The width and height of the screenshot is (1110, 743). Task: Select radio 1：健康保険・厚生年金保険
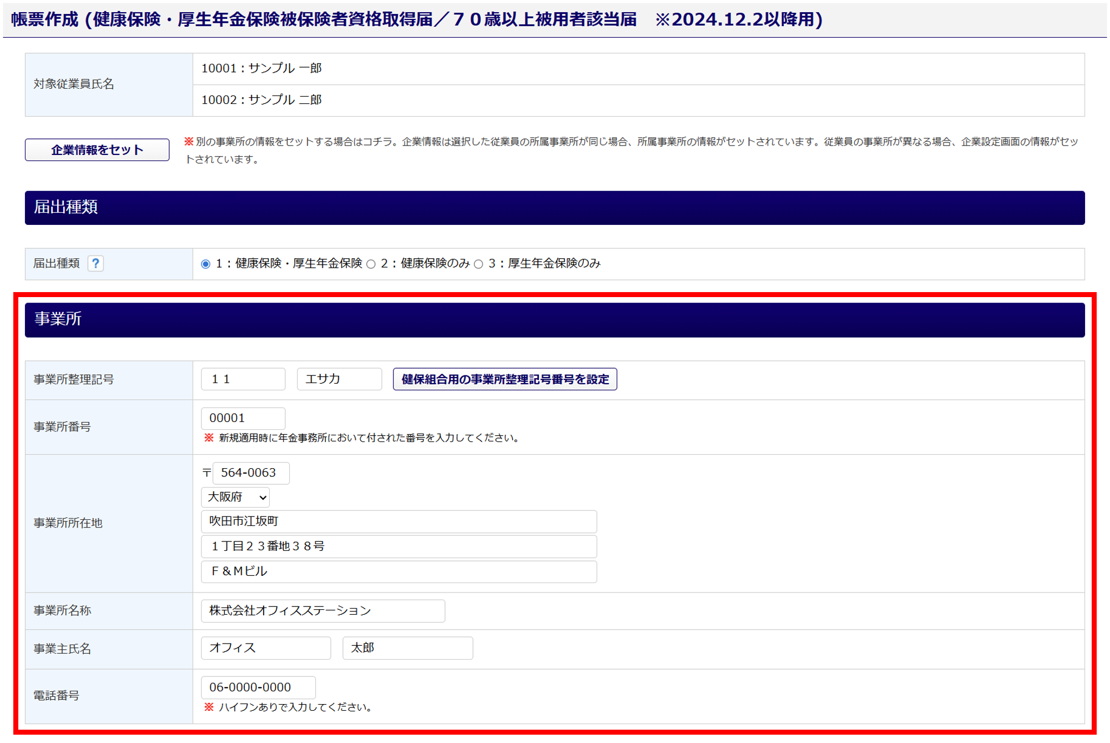coord(206,264)
